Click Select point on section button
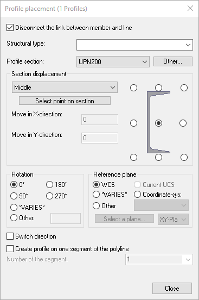This screenshot has width=199, height=300. (65, 101)
